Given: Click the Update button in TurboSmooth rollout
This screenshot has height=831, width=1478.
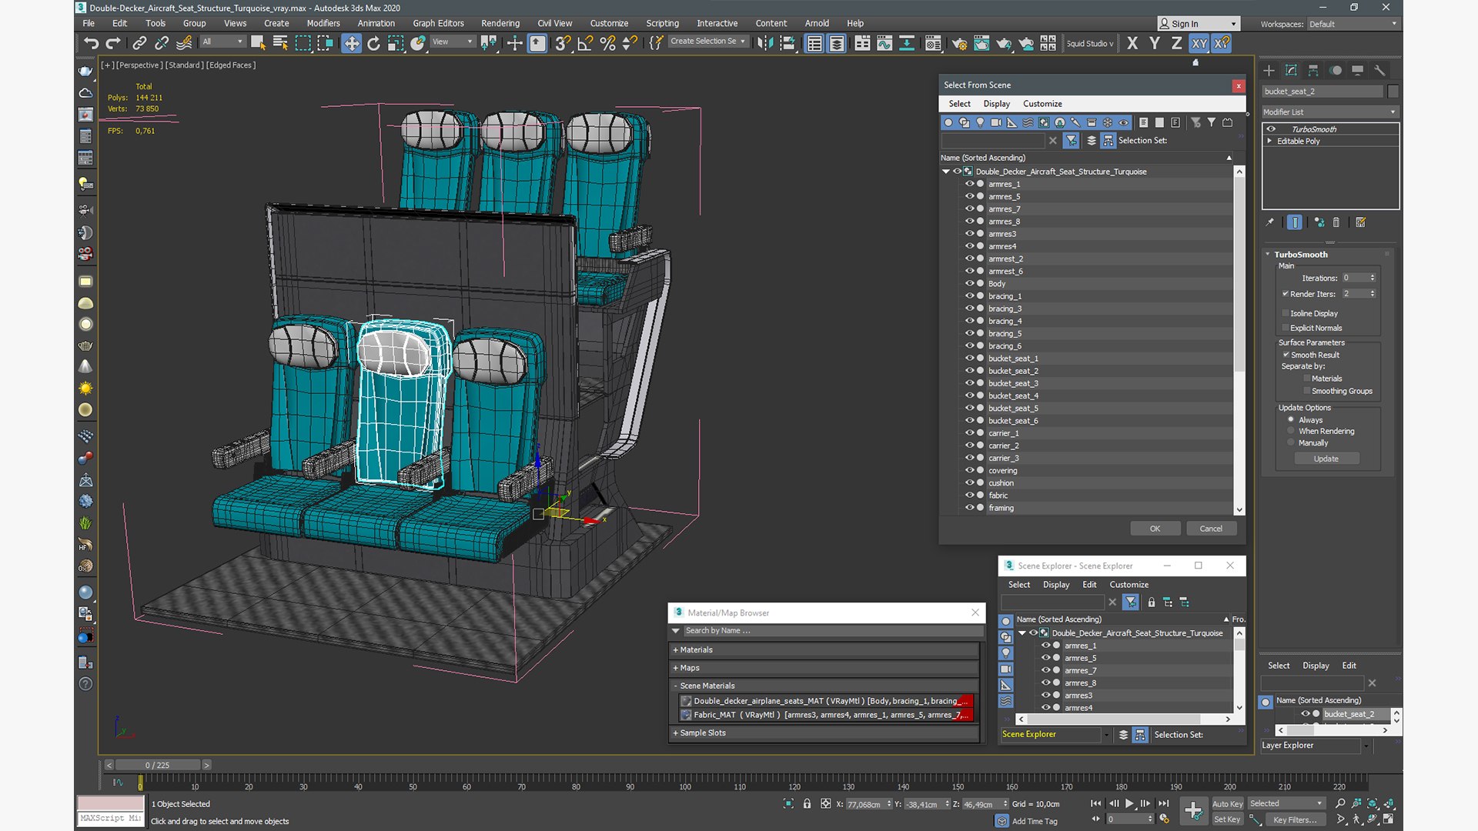Looking at the screenshot, I should 1326,459.
